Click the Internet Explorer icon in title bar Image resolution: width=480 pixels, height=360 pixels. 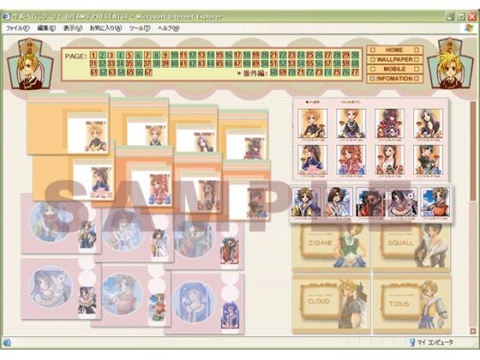tap(6, 16)
